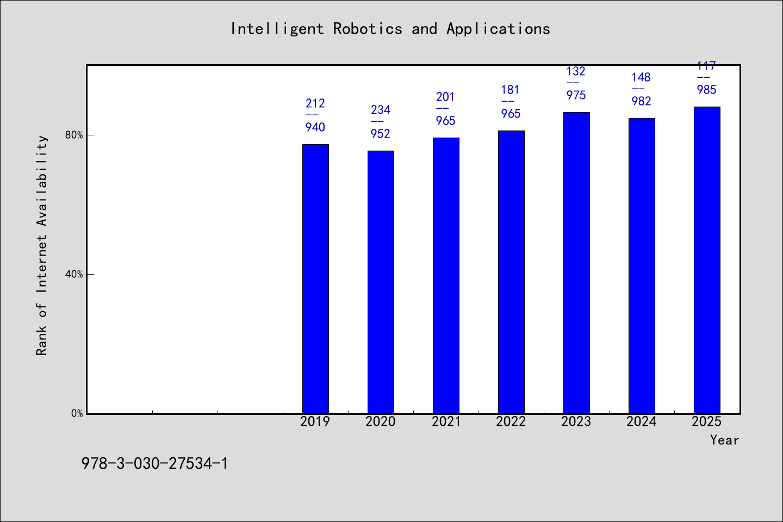Viewport: 783px width, 522px height.
Task: Click the 40% y-axis tick label
Action: 74,274
